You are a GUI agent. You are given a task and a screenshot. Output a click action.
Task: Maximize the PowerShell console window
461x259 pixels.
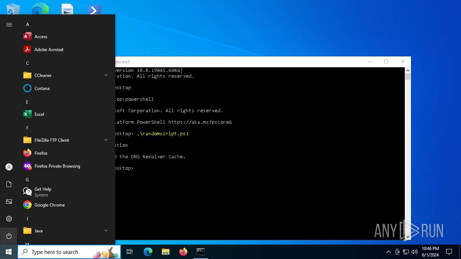tap(386, 62)
